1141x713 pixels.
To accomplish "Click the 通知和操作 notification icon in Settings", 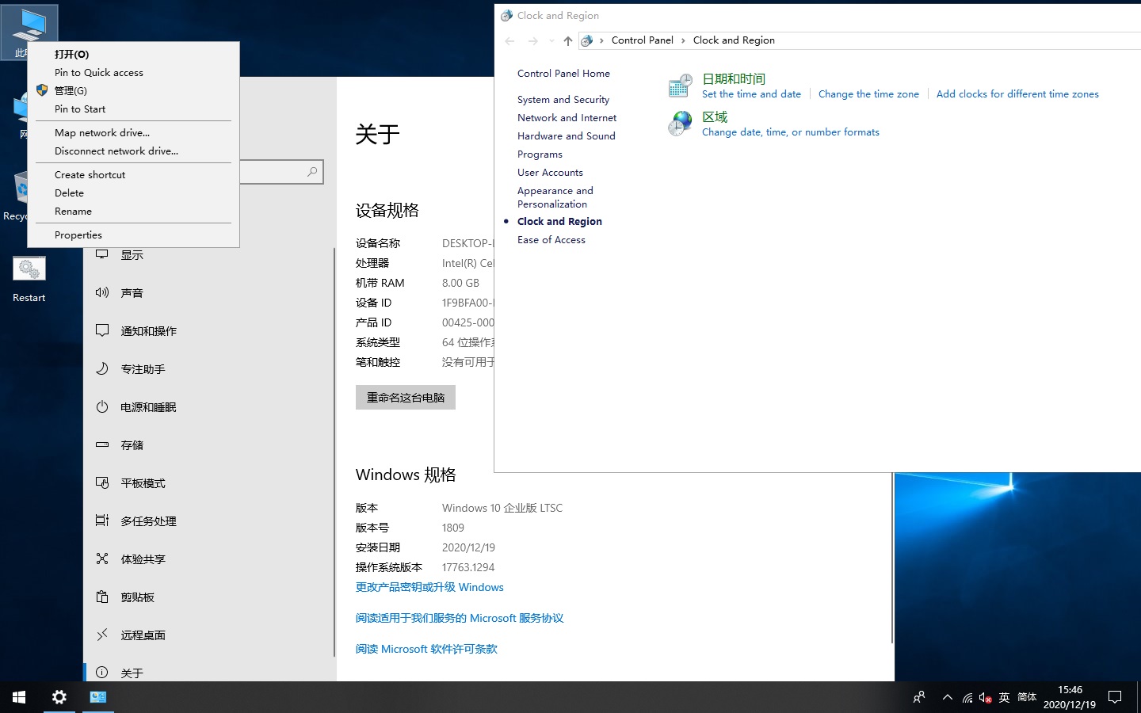I will (x=102, y=330).
